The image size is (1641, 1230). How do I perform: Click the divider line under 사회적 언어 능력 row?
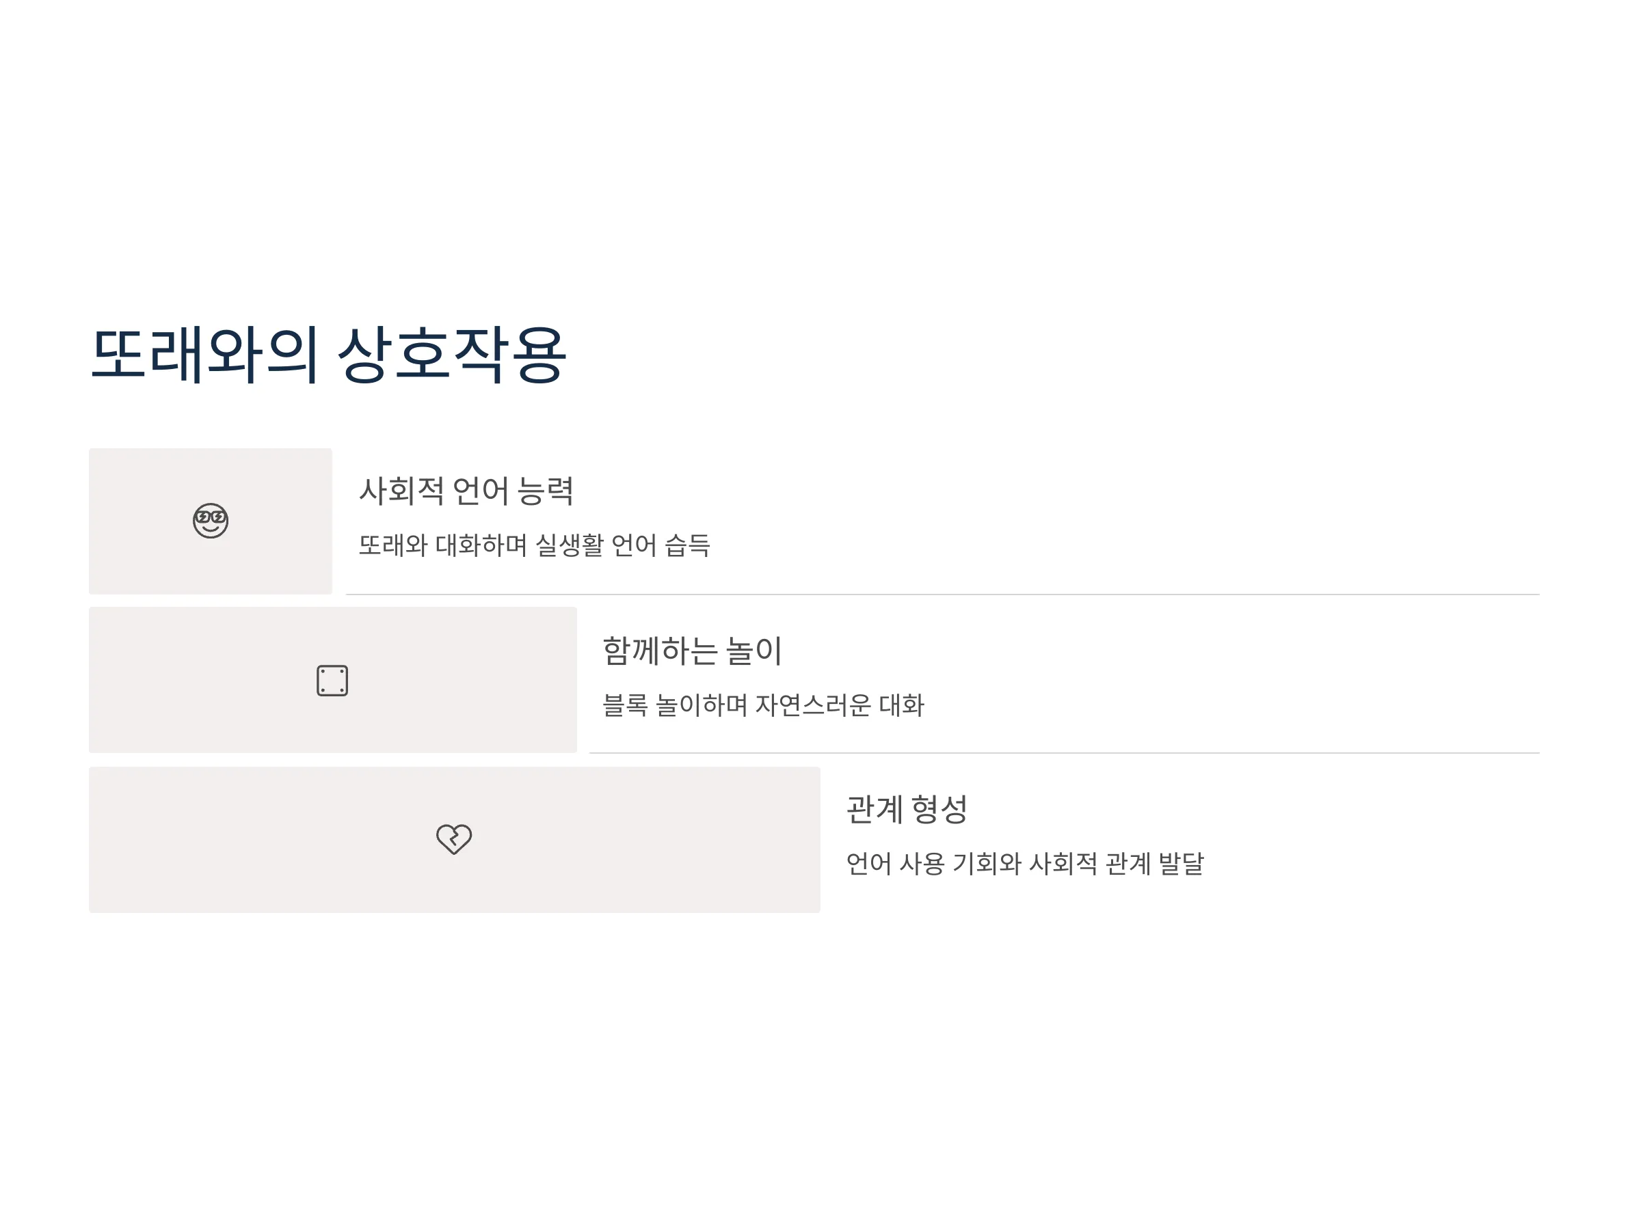click(943, 594)
